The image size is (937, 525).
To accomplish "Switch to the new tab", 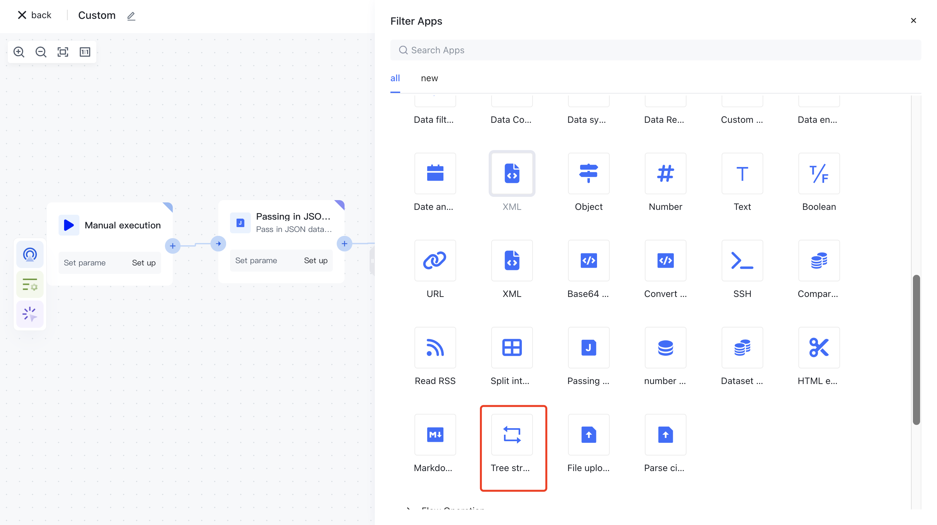I will coord(429,78).
